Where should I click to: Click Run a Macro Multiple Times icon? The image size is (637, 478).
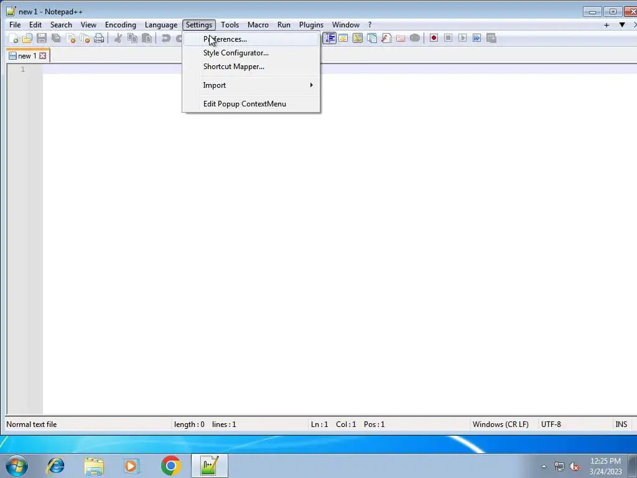pos(477,38)
